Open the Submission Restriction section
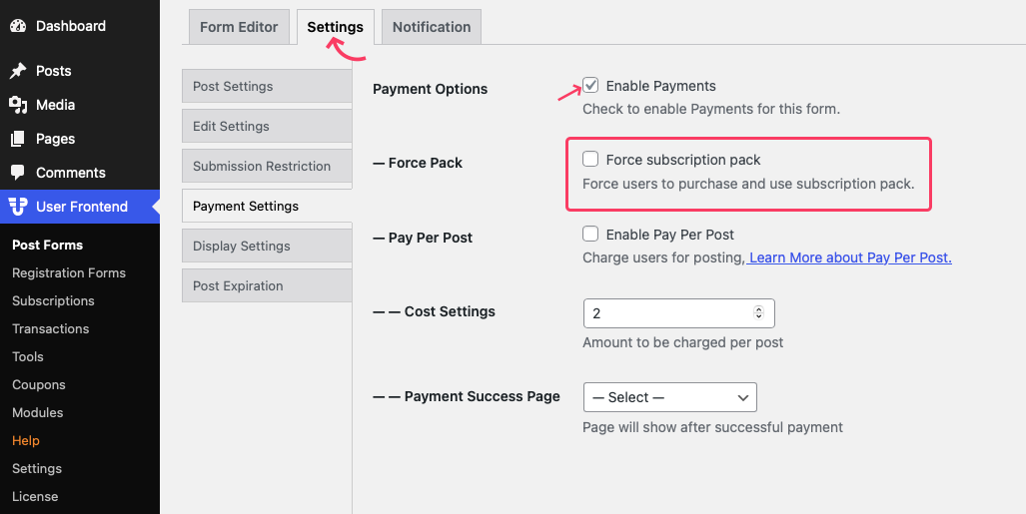 click(267, 166)
